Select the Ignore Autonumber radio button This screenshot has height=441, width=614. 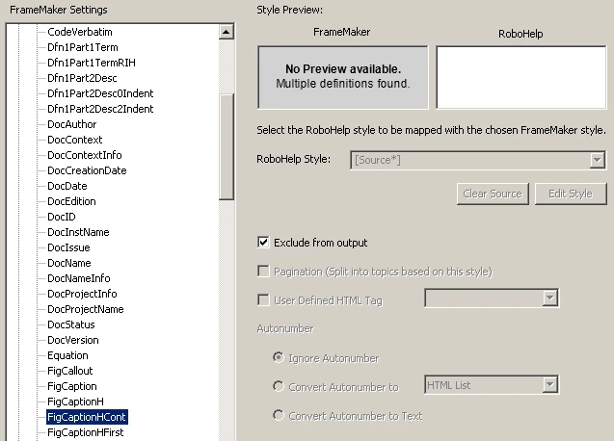pyautogui.click(x=279, y=357)
